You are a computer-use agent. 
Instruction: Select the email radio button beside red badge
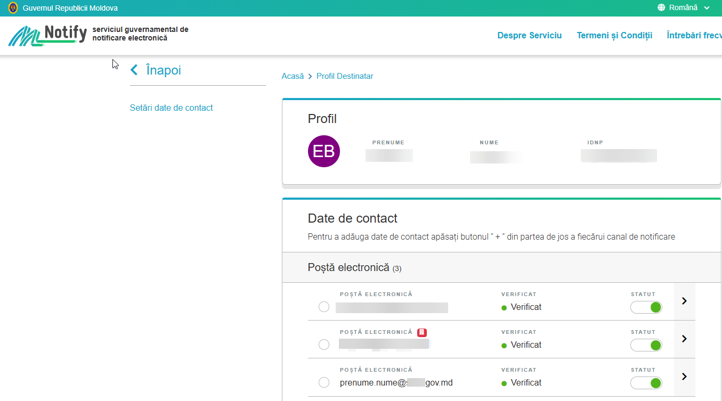(324, 345)
